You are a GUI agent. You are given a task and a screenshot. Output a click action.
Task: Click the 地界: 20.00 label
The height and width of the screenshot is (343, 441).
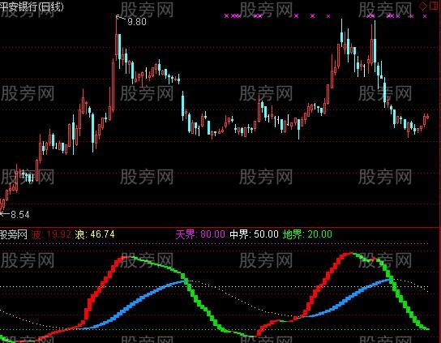tap(307, 234)
